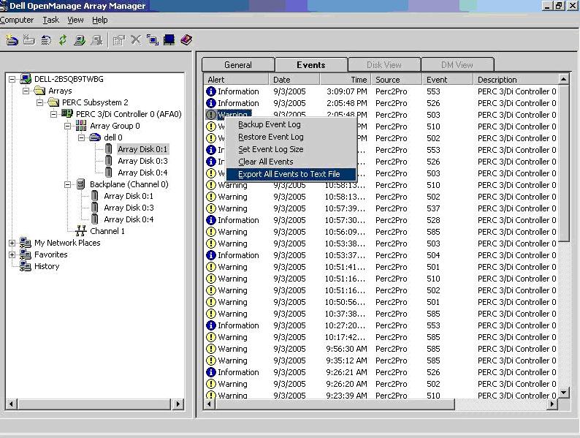Click the red X delete toolbar icon
This screenshot has height=438, width=580.
[136, 39]
